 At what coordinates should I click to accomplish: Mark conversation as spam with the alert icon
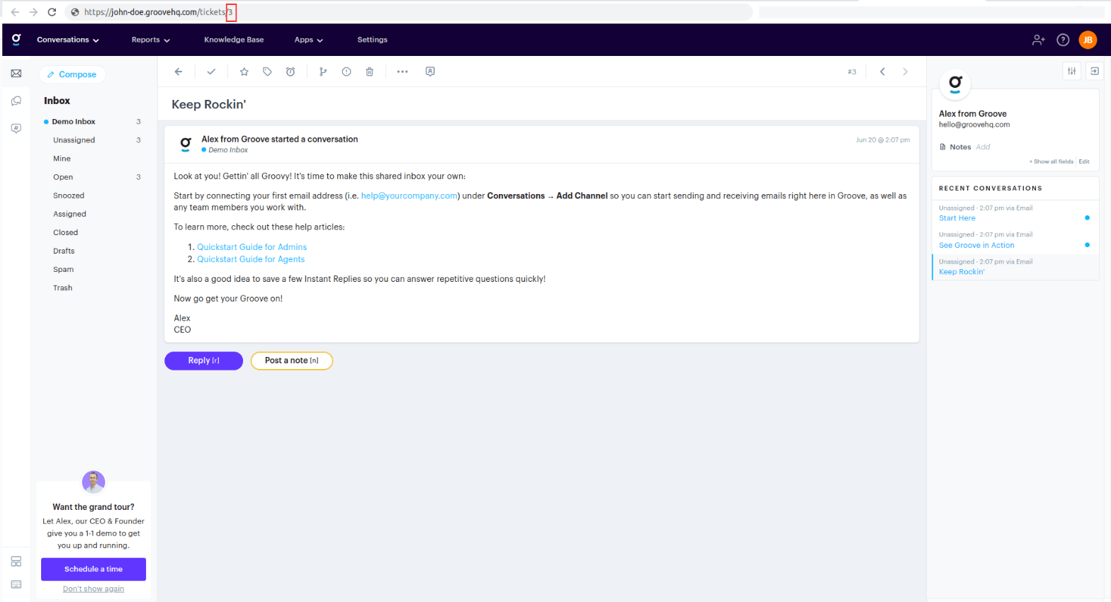(x=346, y=72)
